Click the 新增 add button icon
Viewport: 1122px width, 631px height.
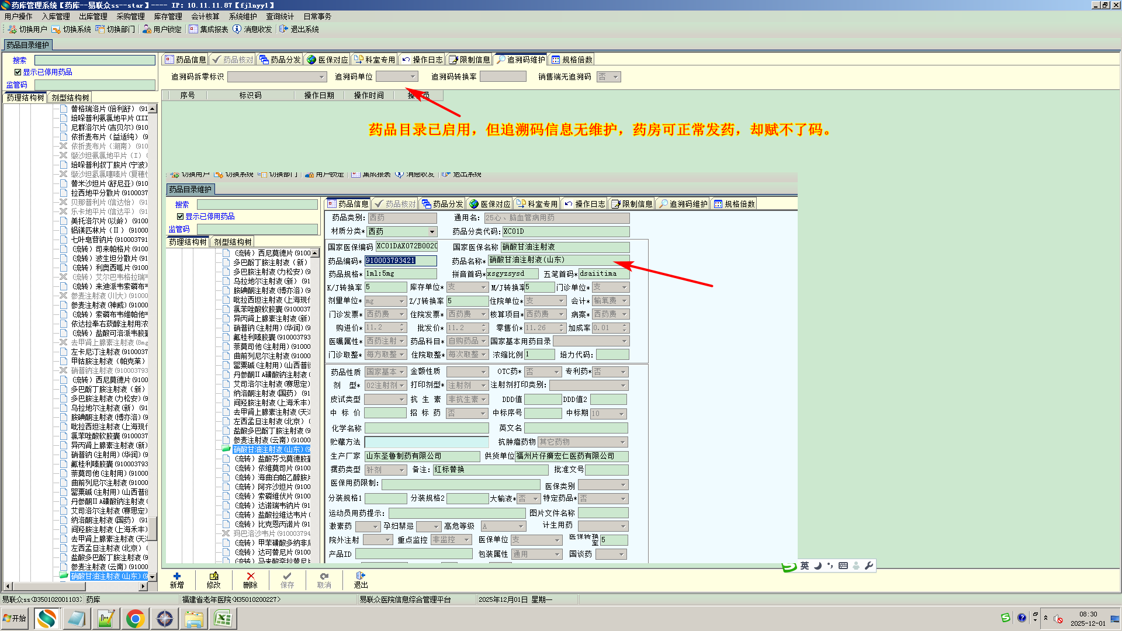(x=176, y=576)
